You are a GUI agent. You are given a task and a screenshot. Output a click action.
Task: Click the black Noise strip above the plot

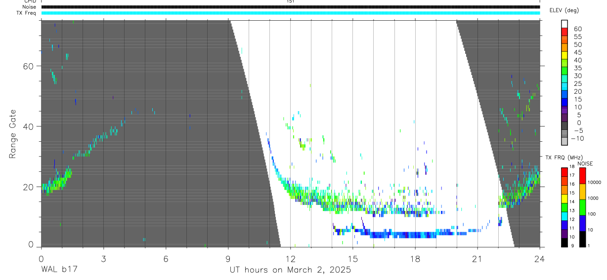[x=291, y=7]
